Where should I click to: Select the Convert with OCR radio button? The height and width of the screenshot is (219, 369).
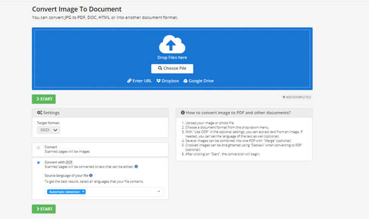39,163
